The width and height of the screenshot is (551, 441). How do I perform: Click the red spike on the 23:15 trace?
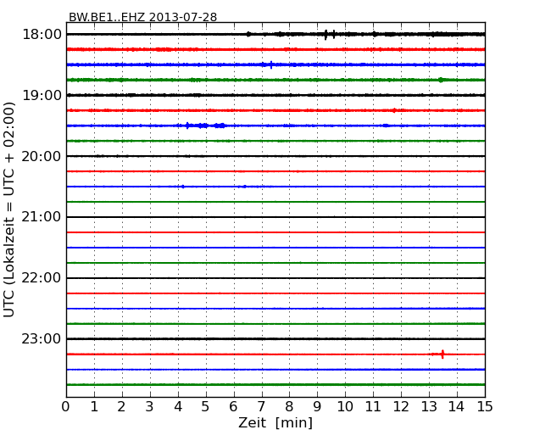(442, 354)
